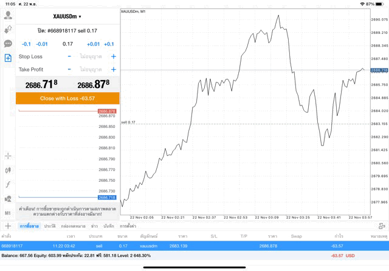Decrease Take Profit with minus stepper
389x271 pixels.
[x=69, y=70]
